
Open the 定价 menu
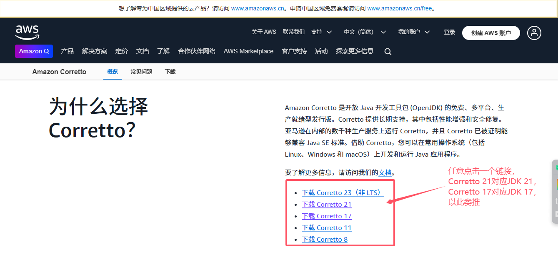(x=122, y=51)
